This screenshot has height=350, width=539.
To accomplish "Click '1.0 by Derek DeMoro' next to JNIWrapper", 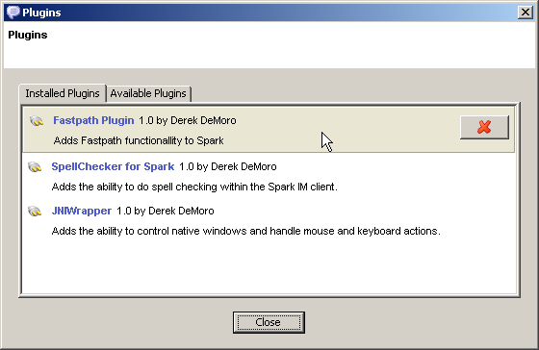I will click(166, 211).
